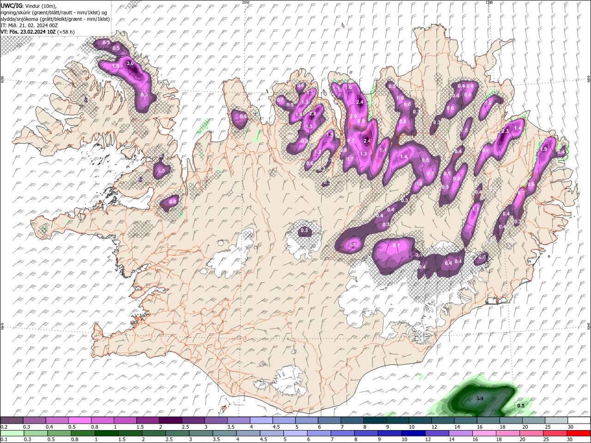Click the bright red swatch labeled 30 in bottom legend

(x=579, y=433)
